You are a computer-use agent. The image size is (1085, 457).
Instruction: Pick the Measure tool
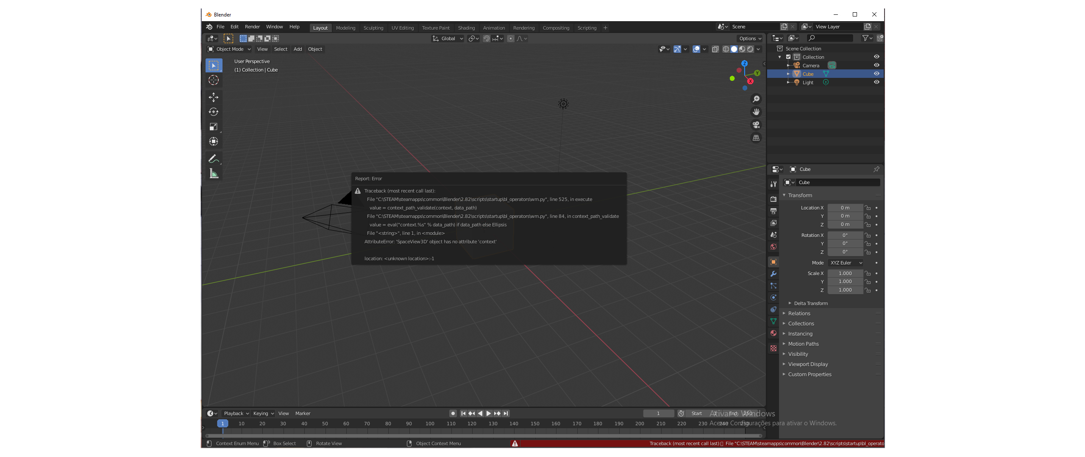214,173
